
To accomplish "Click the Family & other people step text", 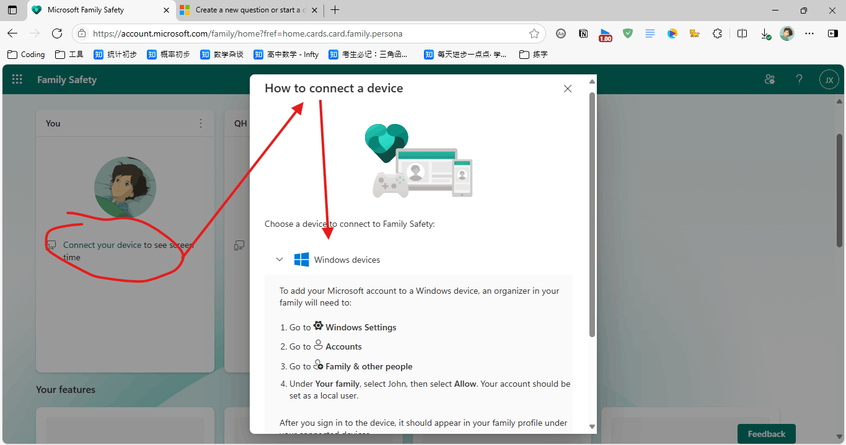I will (x=369, y=366).
